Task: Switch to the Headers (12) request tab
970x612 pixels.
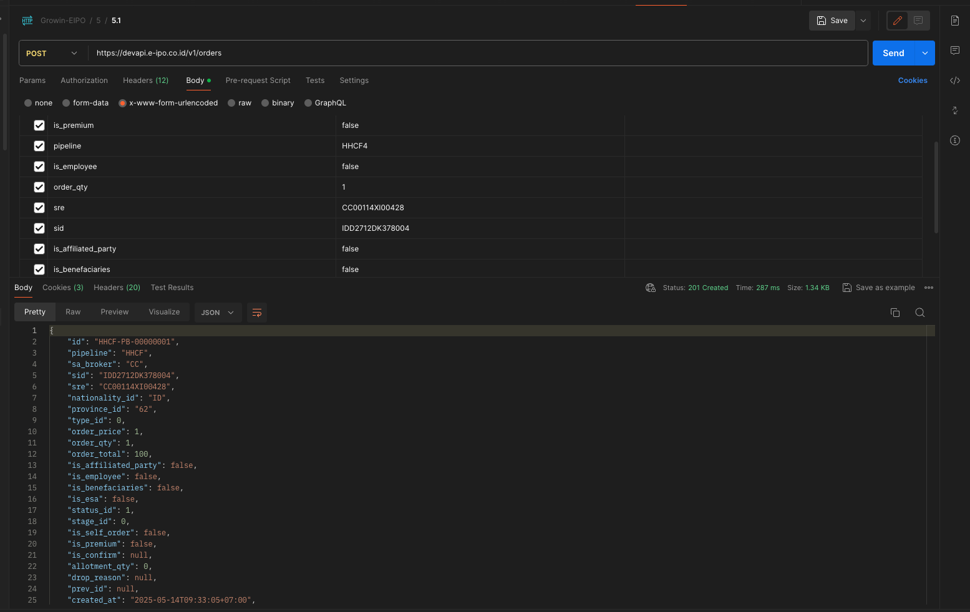Action: pos(146,80)
